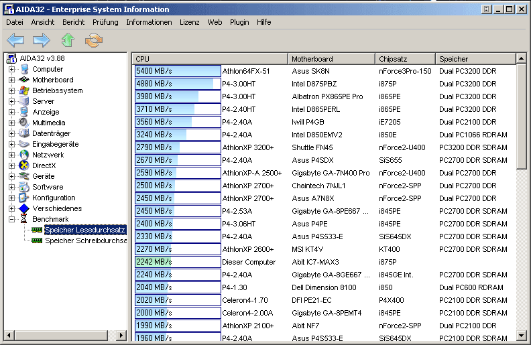Sort by the Chipsatz column header
Screen dimensions: 531x345
point(405,59)
